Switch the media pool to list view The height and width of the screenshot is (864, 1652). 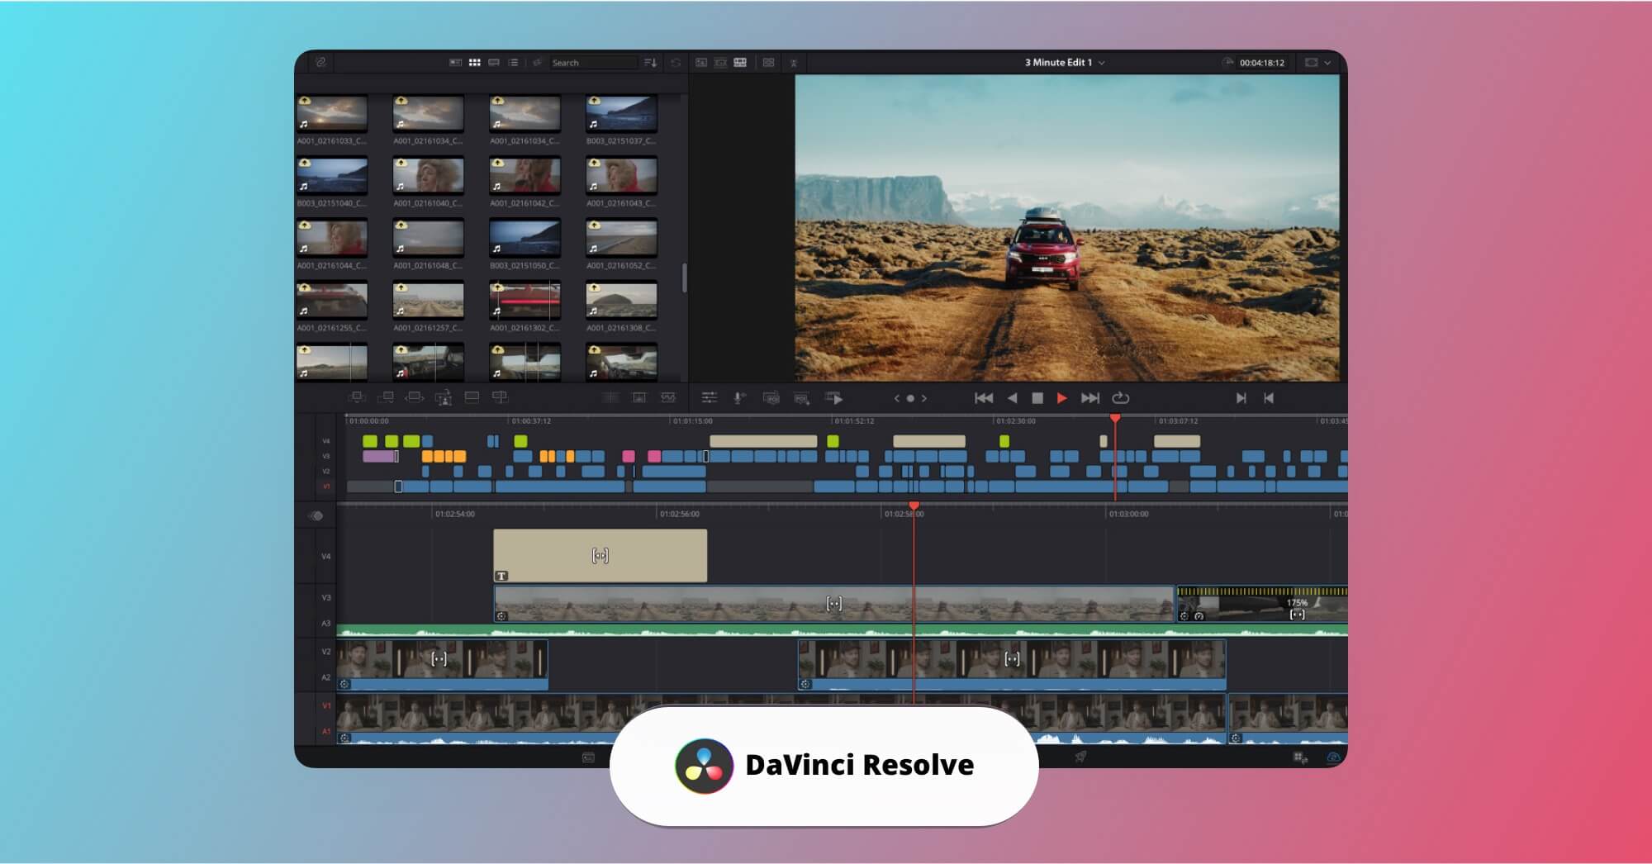(x=513, y=63)
